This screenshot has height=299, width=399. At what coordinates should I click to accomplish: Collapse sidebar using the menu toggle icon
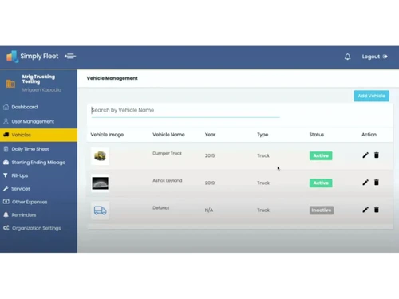pyautogui.click(x=70, y=56)
